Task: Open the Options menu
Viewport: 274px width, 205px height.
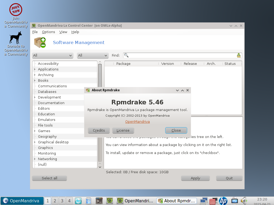Action: pos(48,32)
